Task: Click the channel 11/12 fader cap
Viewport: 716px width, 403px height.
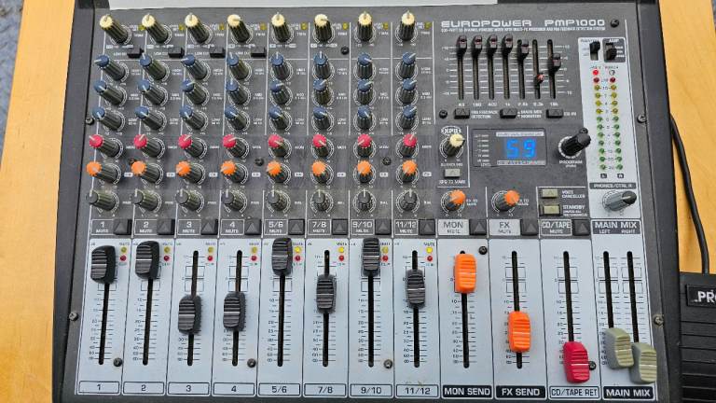Action: (x=416, y=288)
